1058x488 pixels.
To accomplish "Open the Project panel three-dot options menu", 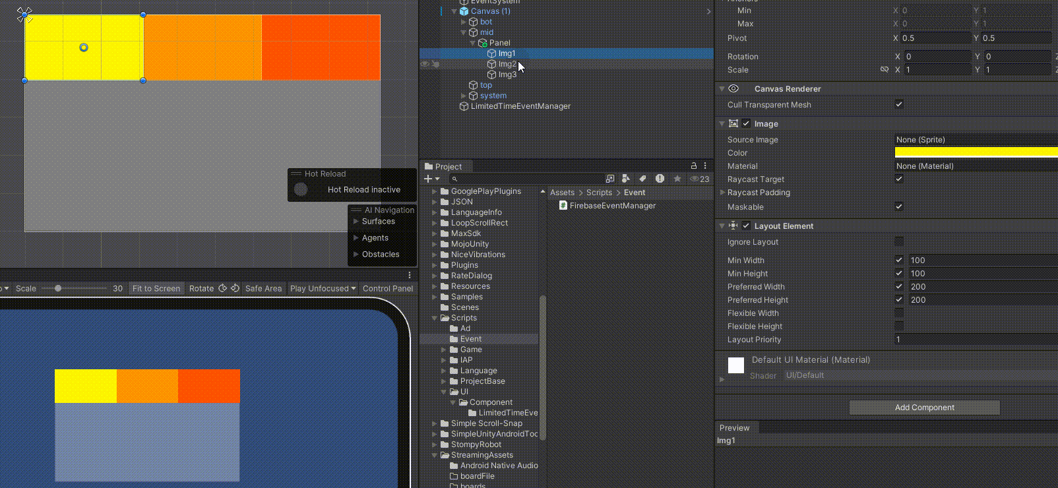I will coord(705,166).
